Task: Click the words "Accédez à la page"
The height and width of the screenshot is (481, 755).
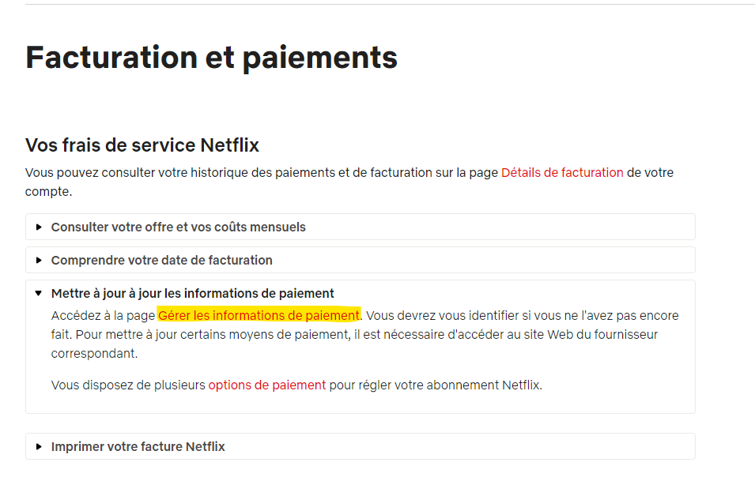Action: tap(103, 316)
